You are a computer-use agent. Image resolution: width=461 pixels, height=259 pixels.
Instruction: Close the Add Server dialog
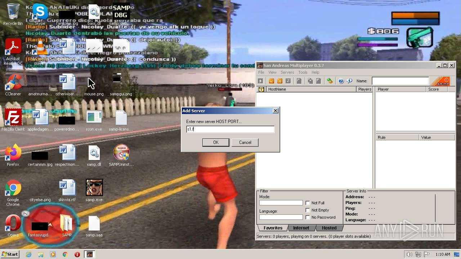tap(276, 111)
